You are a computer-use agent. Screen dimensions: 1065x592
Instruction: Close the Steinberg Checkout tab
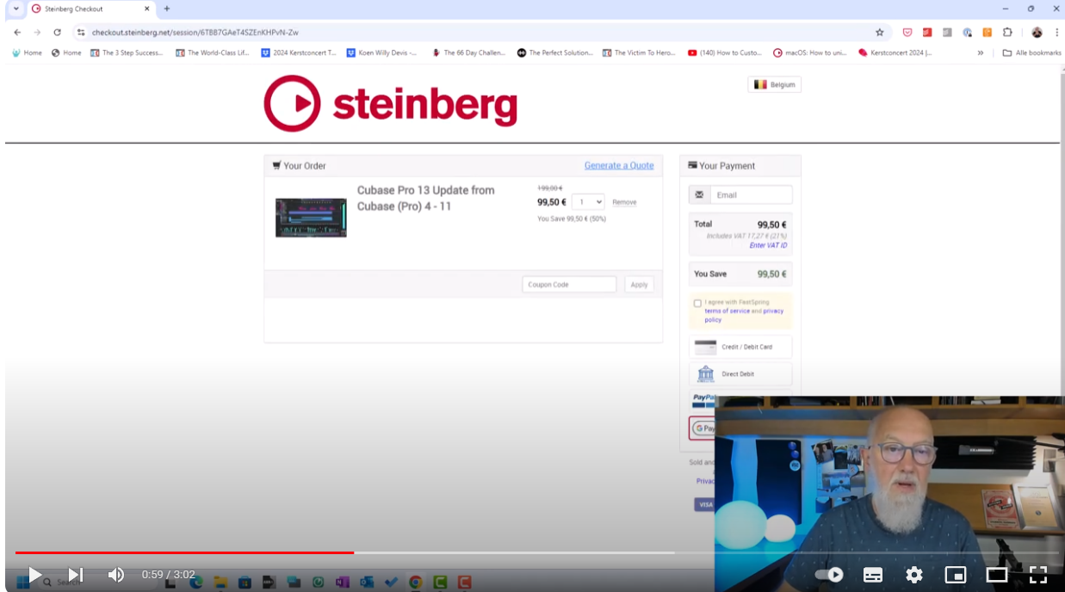tap(146, 9)
